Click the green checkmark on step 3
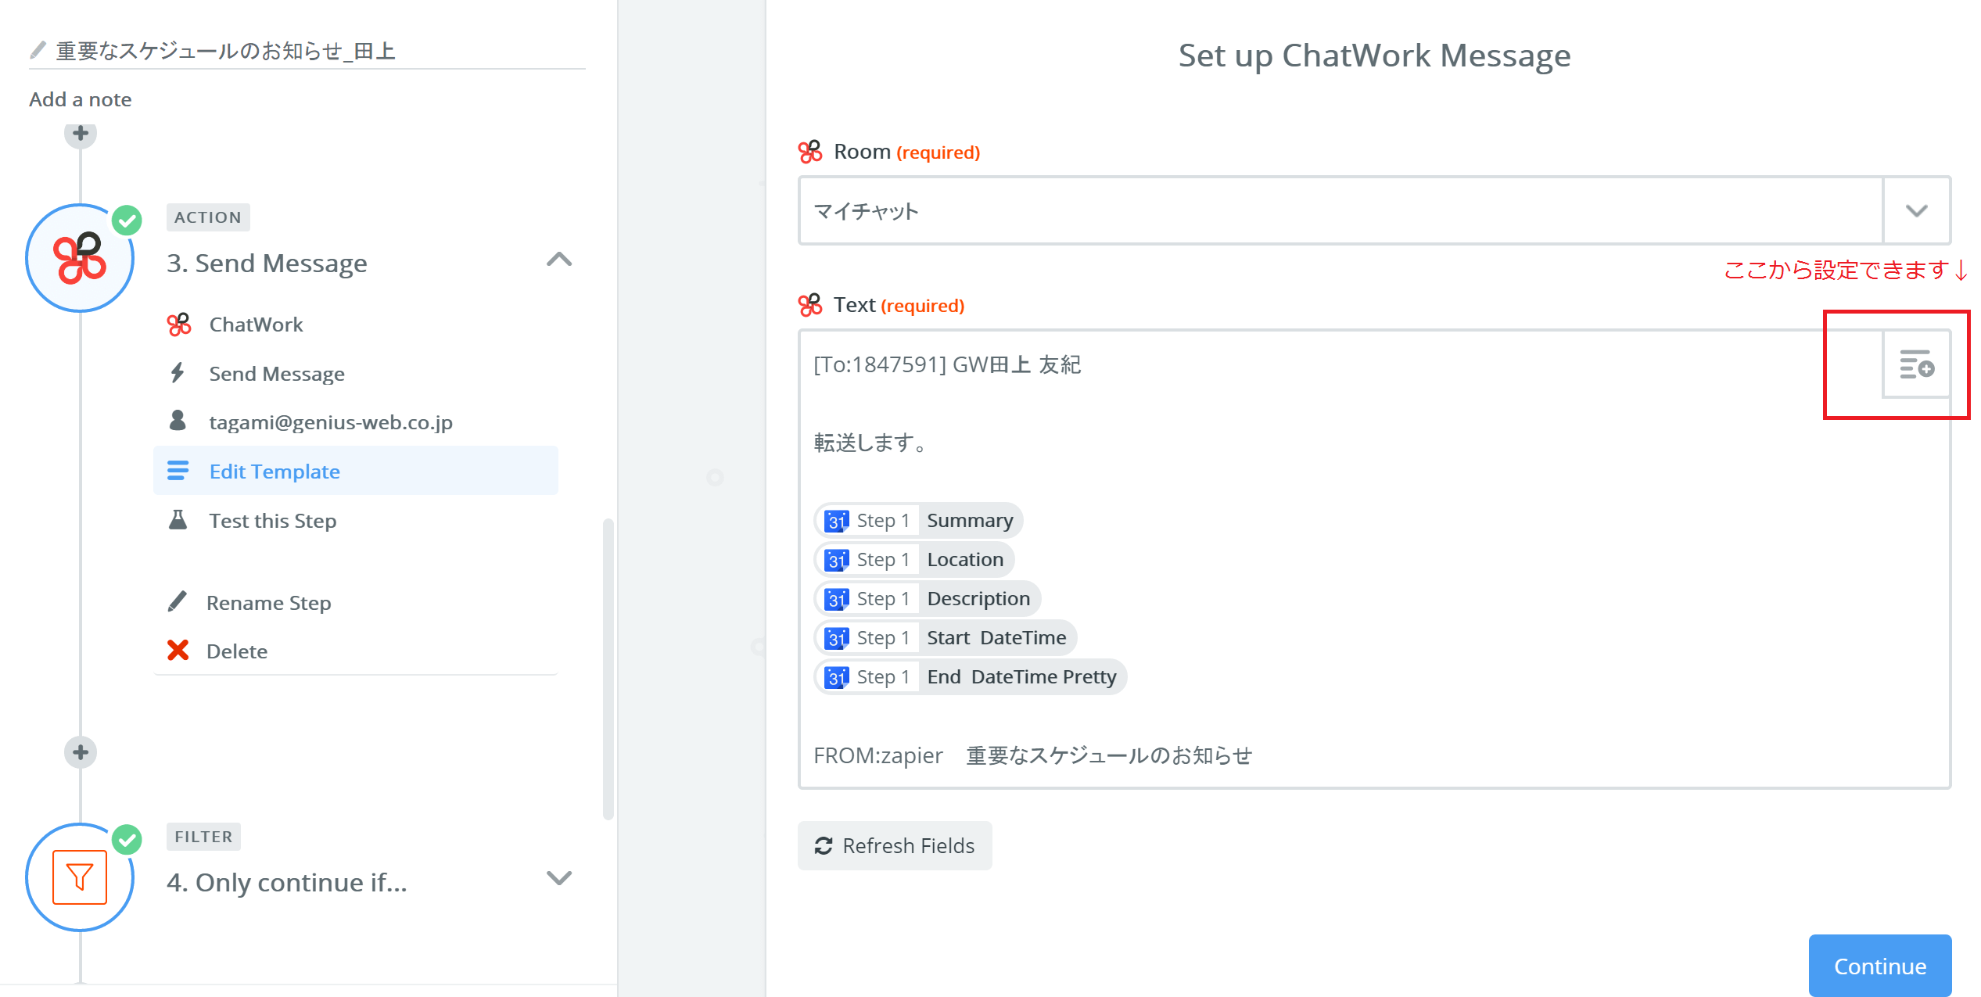Viewport: 1981px width, 997px height. coord(127,221)
